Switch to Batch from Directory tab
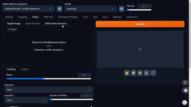This screenshot has height=107, width=191. (x=56, y=23)
